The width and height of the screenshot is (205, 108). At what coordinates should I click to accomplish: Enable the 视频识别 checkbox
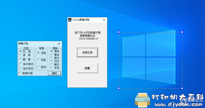(20, 73)
